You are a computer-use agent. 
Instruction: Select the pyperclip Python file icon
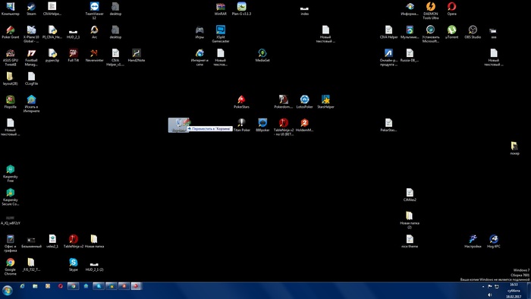(52, 56)
